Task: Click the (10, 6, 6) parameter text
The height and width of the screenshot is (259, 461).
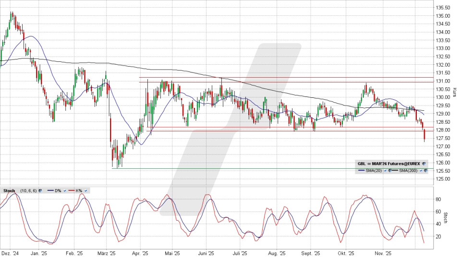Action: 28,191
